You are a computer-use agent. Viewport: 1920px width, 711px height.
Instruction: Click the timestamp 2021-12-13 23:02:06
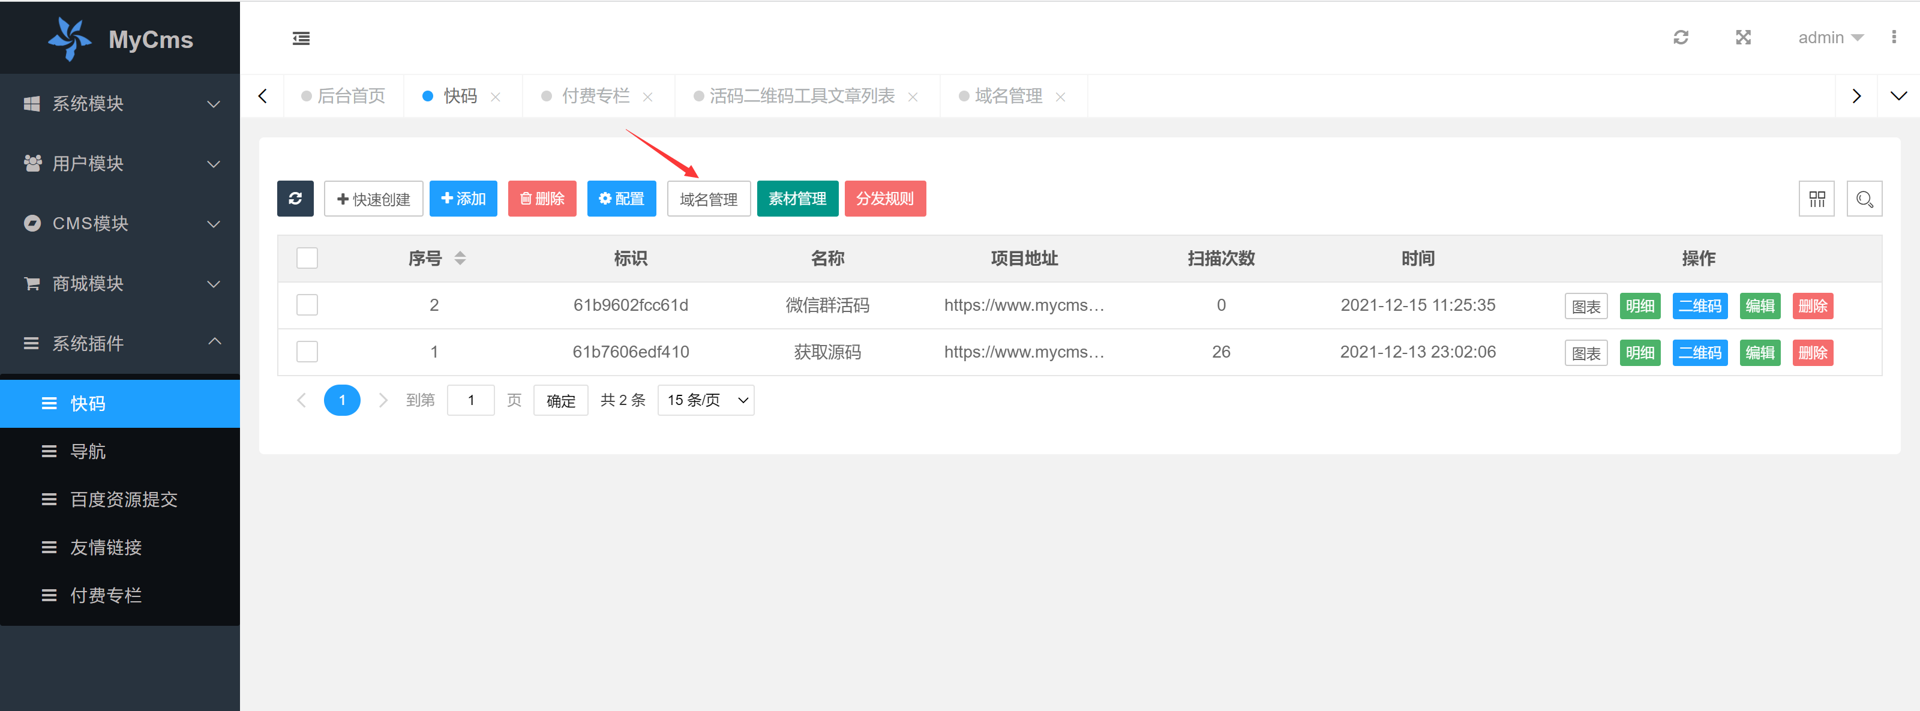[1418, 352]
